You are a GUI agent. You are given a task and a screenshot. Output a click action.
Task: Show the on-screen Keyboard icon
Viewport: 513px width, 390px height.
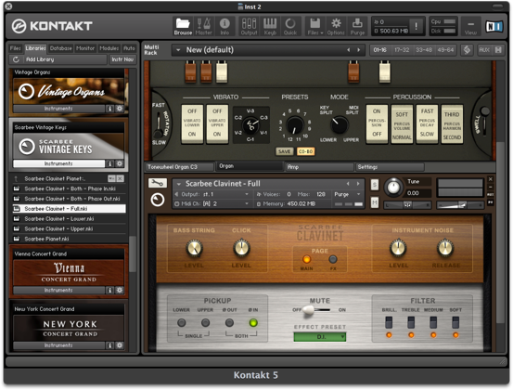270,26
